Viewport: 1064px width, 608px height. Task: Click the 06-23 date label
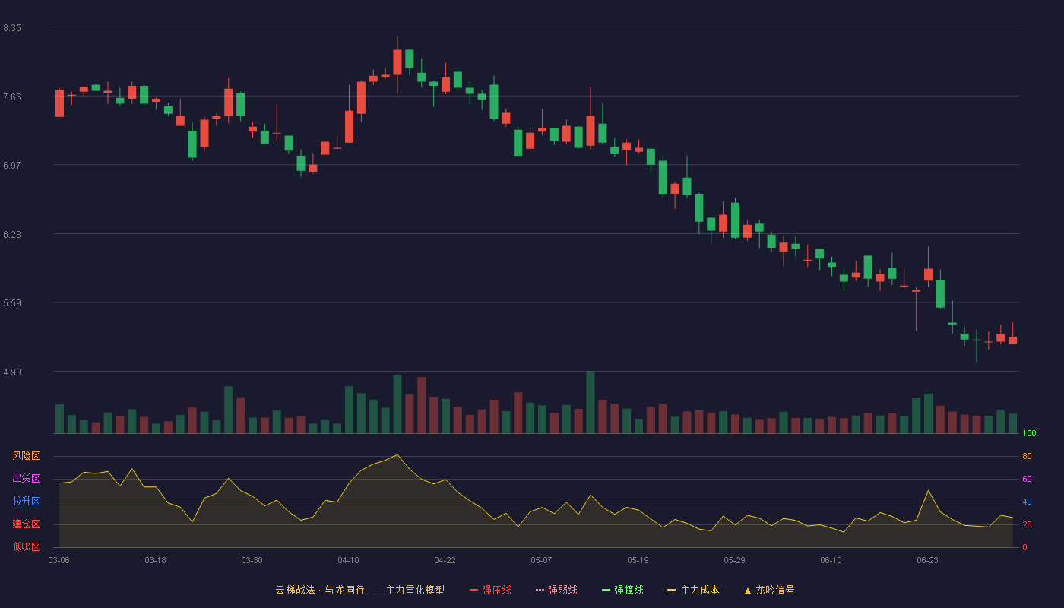(x=927, y=560)
